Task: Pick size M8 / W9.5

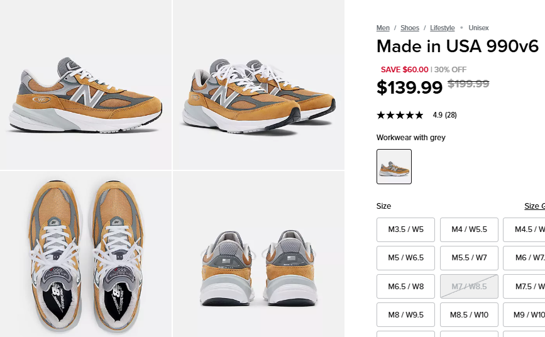Action: tap(406, 315)
